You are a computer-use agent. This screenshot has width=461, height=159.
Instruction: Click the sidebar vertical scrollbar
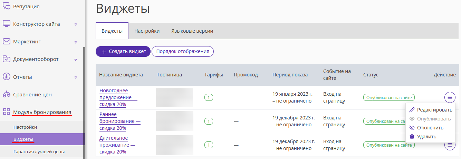click(x=84, y=103)
